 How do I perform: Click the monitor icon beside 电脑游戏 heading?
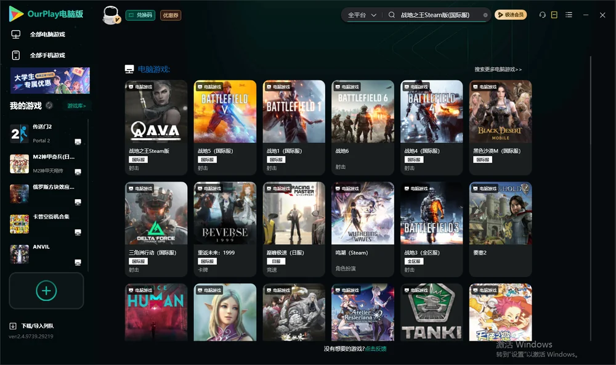(129, 69)
